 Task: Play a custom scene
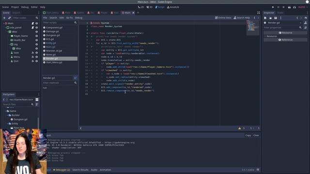(x=294, y=7)
